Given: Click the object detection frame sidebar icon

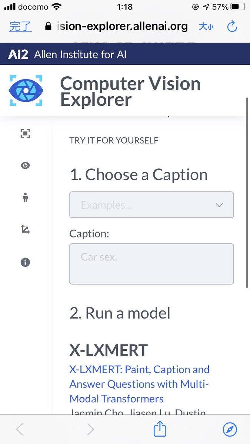Looking at the screenshot, I should (x=25, y=134).
